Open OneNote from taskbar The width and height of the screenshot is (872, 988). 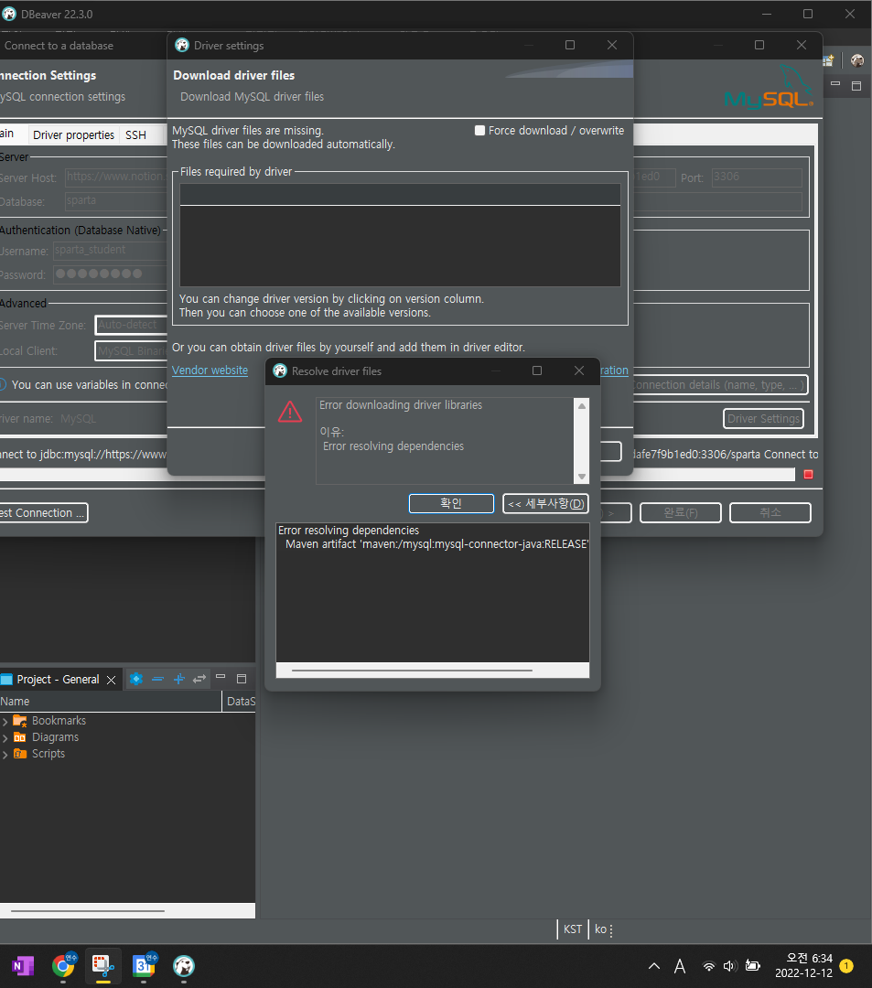coord(23,966)
